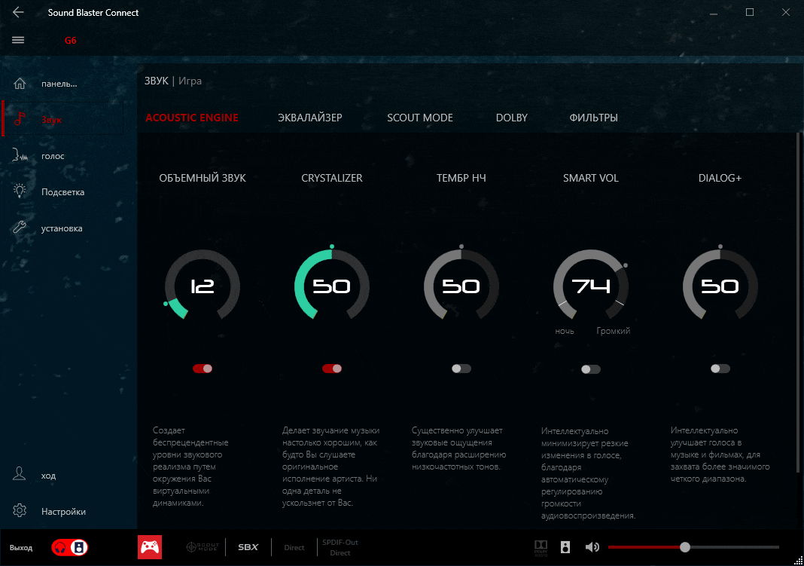Switch to the ЭКВАЛАЙЗЕР tab
Screen dimensions: 804x566
[309, 118]
